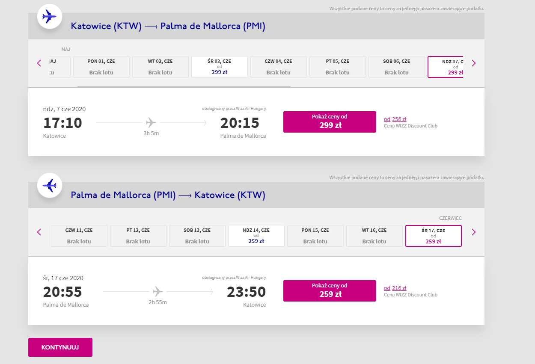Select the NDZ 14, CZE return date tile
This screenshot has height=364, width=535.
pos(256,236)
